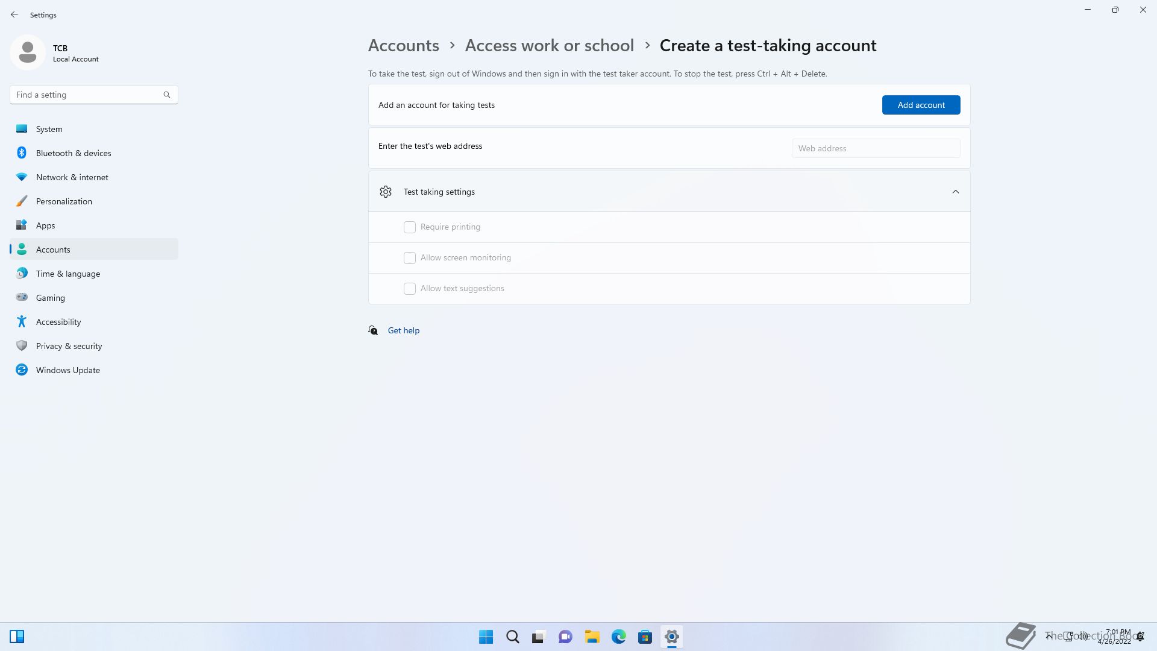This screenshot has width=1157, height=651.
Task: Open the taskbar clock and date
Action: [1114, 637]
